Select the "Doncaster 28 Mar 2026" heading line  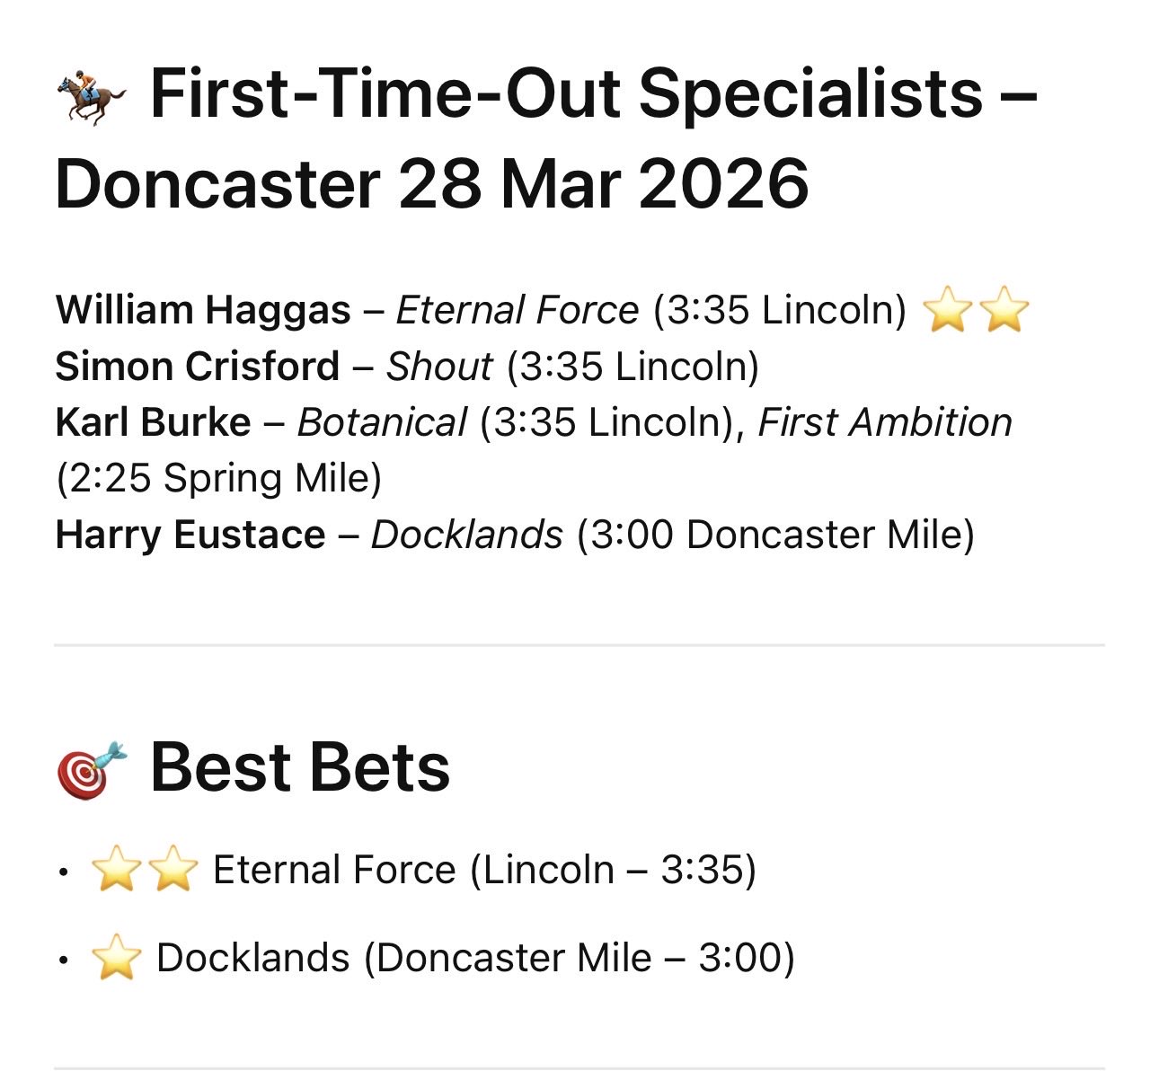432,184
